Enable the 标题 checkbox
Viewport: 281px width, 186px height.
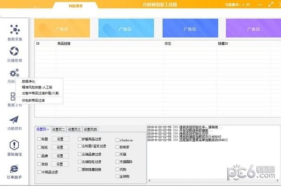[39, 139]
